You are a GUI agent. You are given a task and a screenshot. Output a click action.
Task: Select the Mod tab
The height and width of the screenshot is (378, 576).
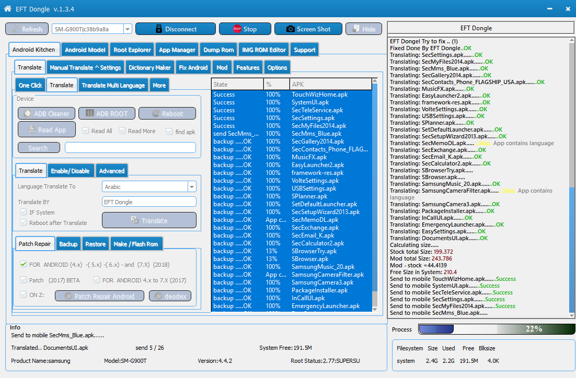(222, 67)
